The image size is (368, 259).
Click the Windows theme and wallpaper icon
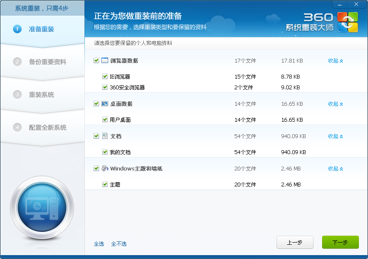click(x=105, y=168)
